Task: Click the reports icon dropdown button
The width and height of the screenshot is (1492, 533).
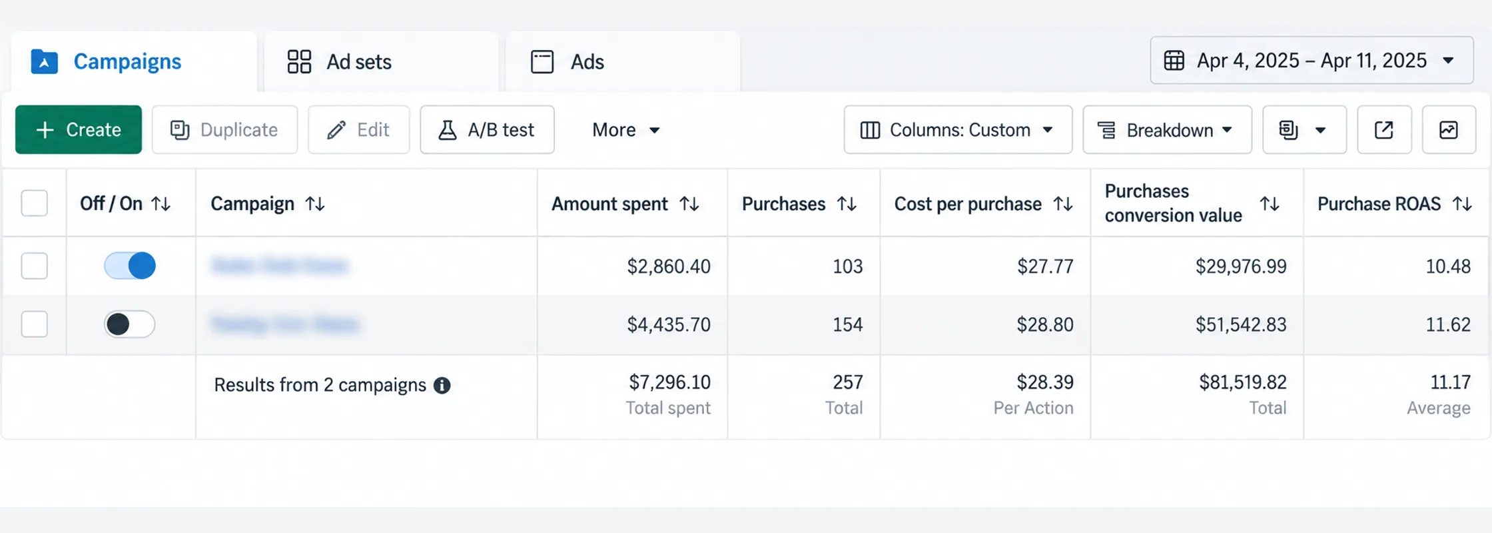Action: point(1304,130)
